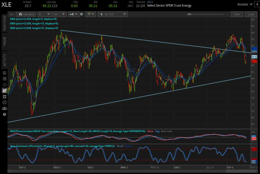Open the candlestick chart type dropdown
Viewport: 260px width, 174px height.
[x=73, y=14]
